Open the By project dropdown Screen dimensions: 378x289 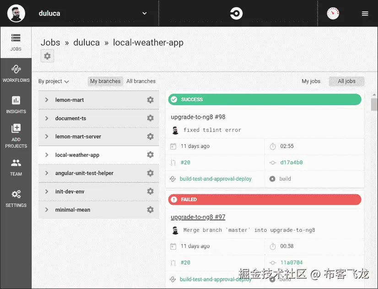[x=54, y=81]
